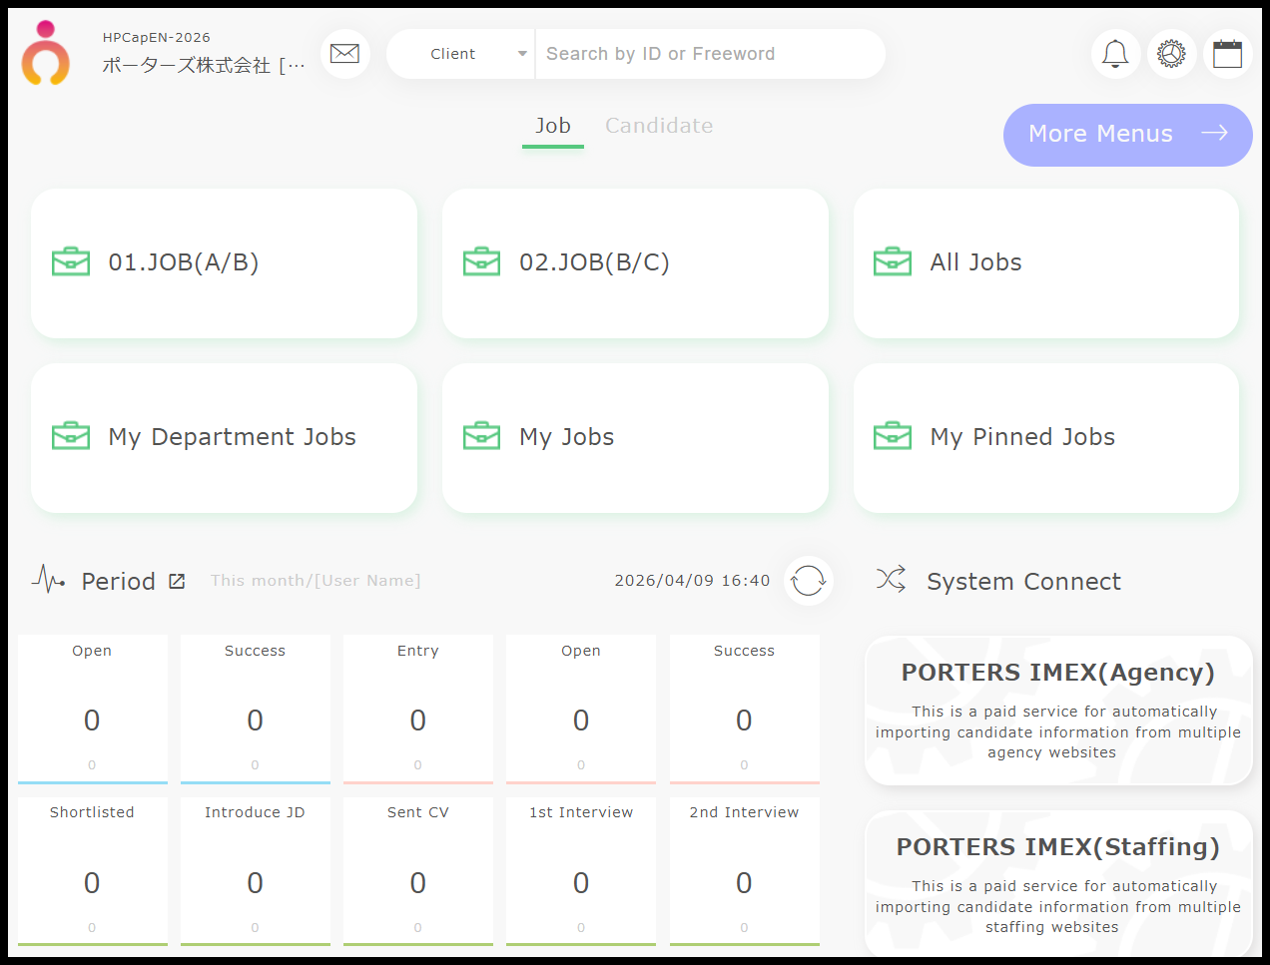Open the My Department Jobs card
1270x965 pixels.
coord(224,438)
